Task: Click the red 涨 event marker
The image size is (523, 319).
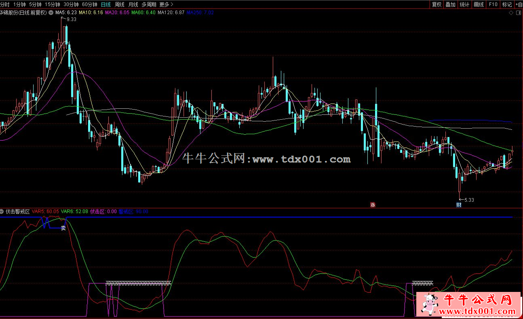Action: [x=373, y=205]
